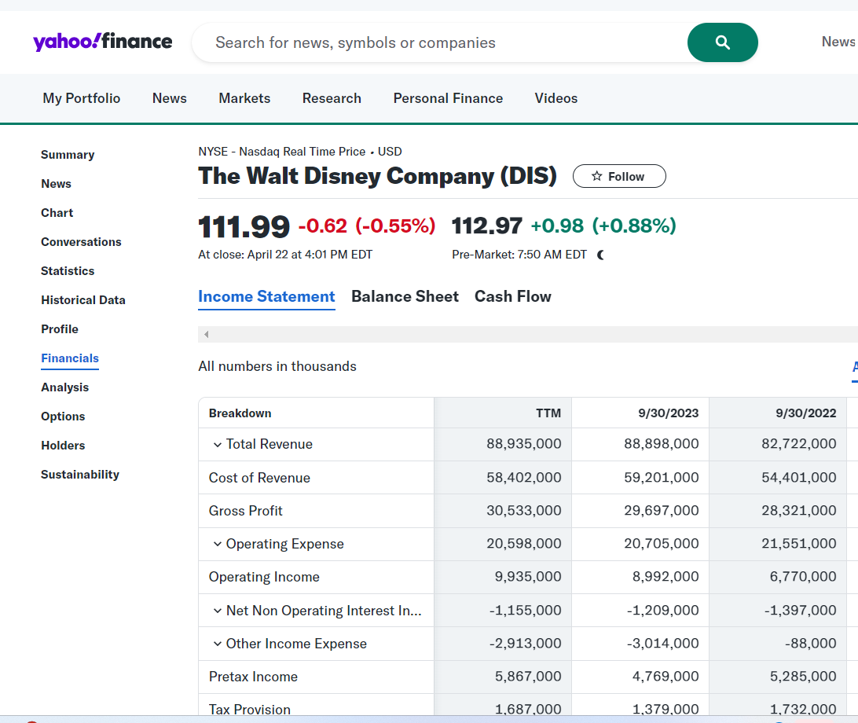Click the All numbers in thousands note
Image resolution: width=858 pixels, height=723 pixels.
pos(277,367)
